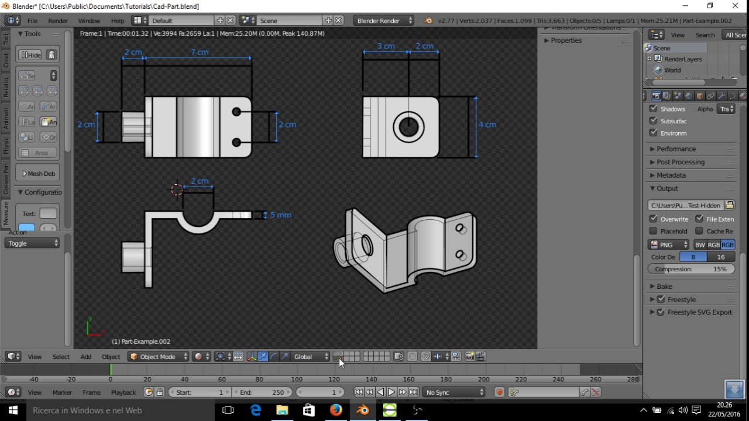Viewport: 749px width, 421px height.
Task: Enable the Placeholders checkbox
Action: [x=654, y=231]
